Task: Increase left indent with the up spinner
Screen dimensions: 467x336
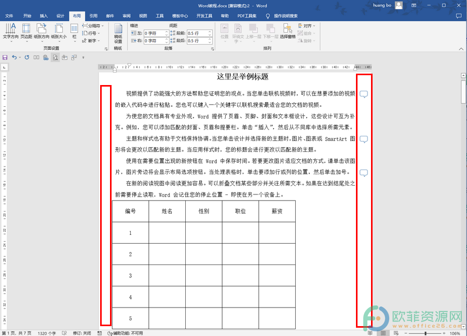Action: (167, 32)
